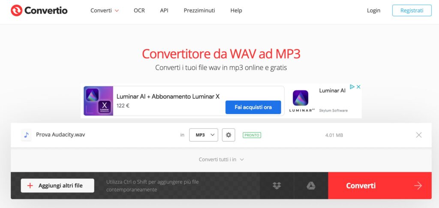Expand the Converti navigation menu
This screenshot has width=439, height=208.
[x=105, y=11]
